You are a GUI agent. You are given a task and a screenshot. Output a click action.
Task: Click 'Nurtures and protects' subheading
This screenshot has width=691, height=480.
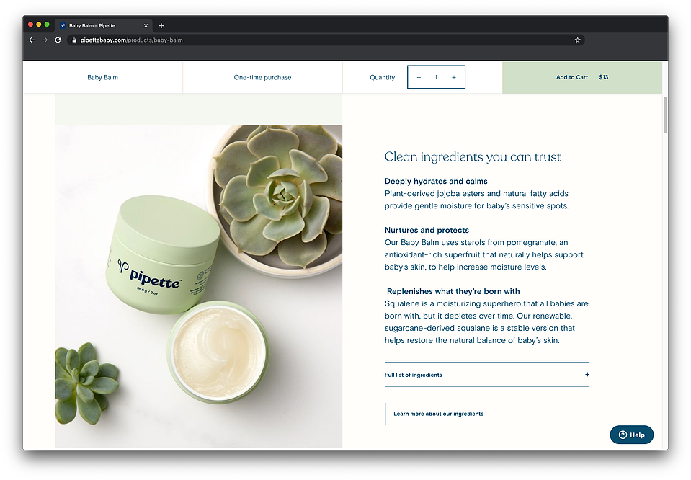pyautogui.click(x=427, y=230)
